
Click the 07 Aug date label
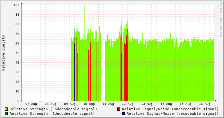(31, 104)
